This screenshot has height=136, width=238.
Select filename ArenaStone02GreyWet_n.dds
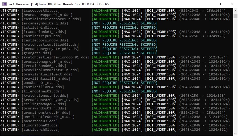50,100
